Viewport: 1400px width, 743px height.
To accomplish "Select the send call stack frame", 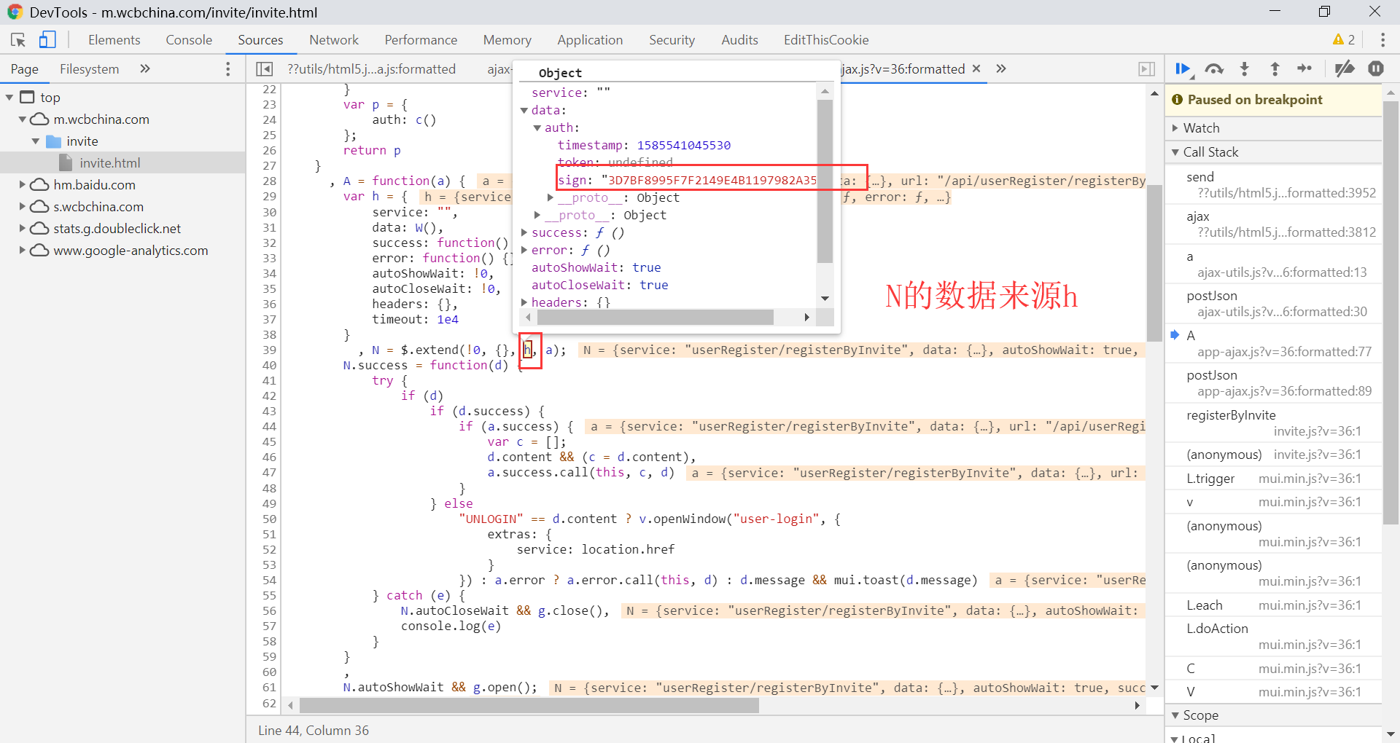I will (1273, 185).
